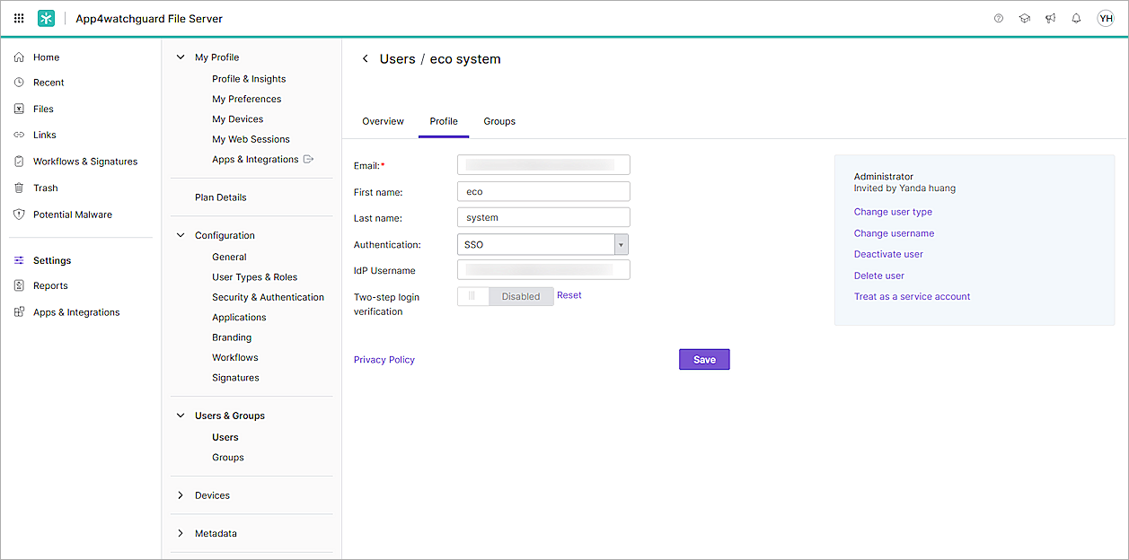Click the back arrow beside Users
Viewport: 1129px width, 560px height.
pos(365,59)
